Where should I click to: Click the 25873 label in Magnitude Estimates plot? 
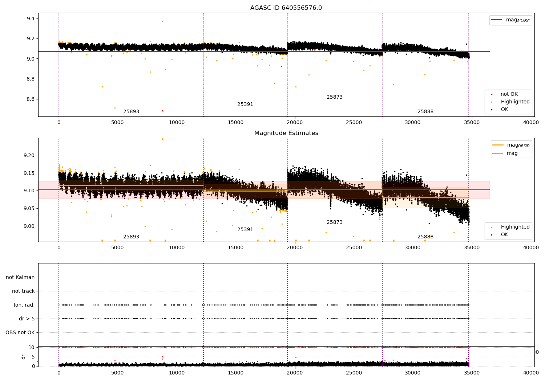(x=335, y=222)
